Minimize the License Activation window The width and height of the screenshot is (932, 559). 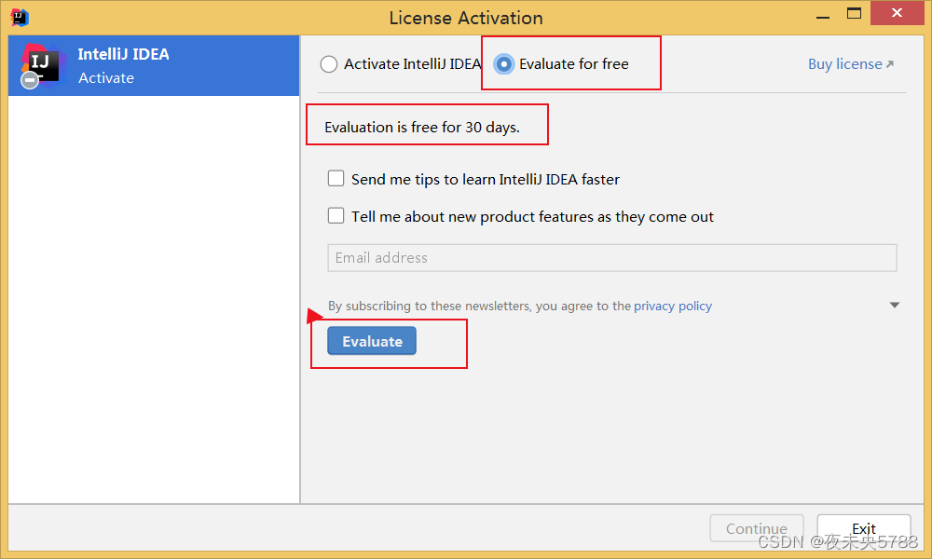click(823, 16)
